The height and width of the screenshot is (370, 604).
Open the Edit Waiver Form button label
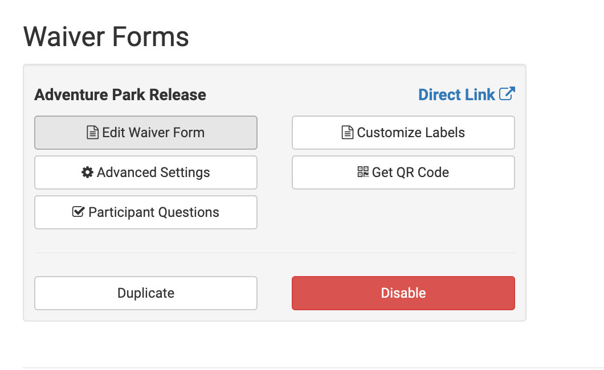[x=153, y=133]
